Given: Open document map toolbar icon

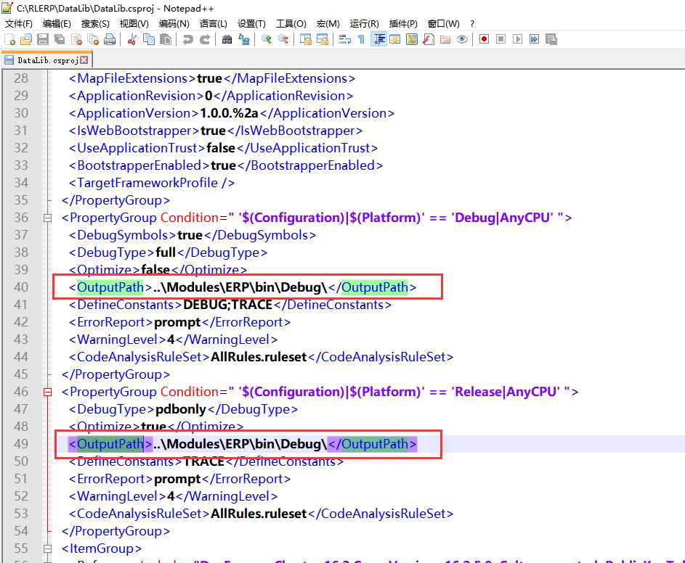Looking at the screenshot, I should [x=412, y=40].
